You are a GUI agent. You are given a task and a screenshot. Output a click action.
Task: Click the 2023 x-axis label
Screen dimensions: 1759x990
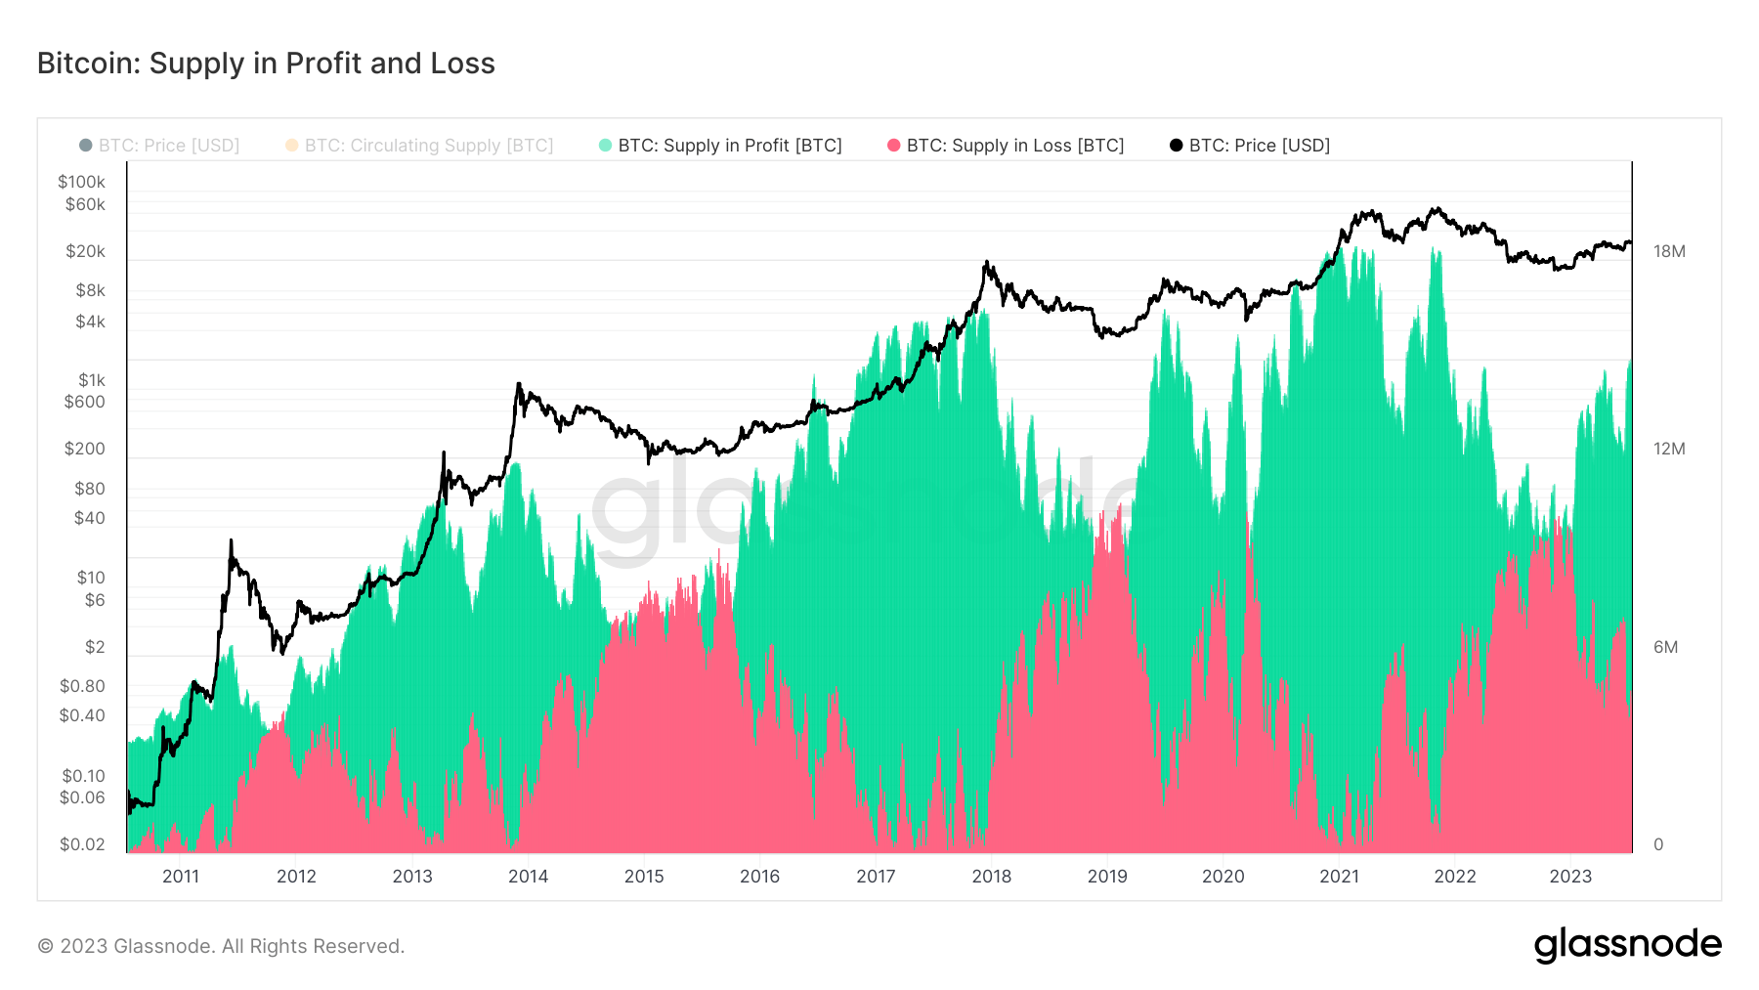[1570, 877]
